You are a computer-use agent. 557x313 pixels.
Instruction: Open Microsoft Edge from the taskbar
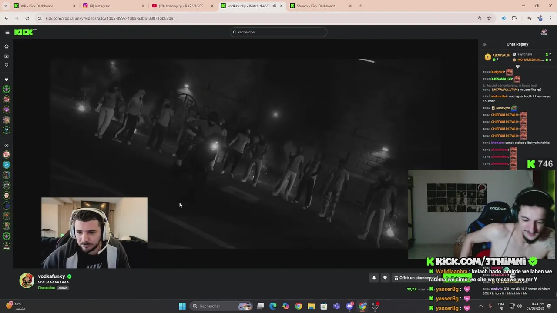point(273,306)
